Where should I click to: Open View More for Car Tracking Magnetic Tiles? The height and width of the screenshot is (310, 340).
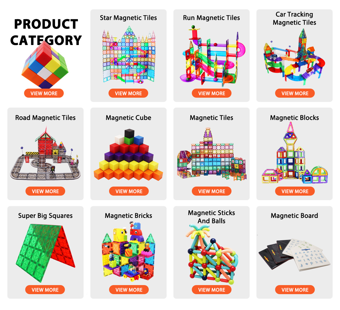pyautogui.click(x=295, y=93)
